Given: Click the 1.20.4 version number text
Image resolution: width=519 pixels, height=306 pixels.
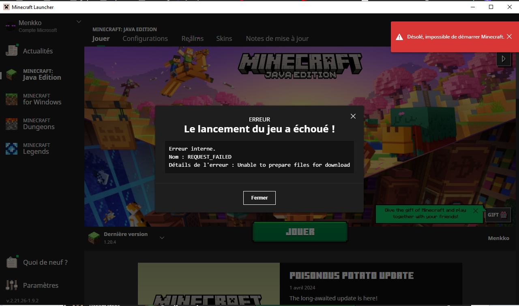Looking at the screenshot, I should [110, 242].
